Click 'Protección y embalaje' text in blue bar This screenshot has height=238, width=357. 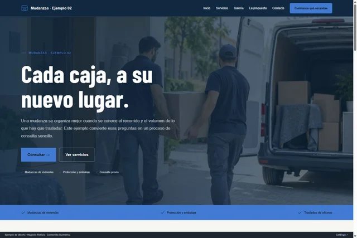pyautogui.click(x=181, y=213)
